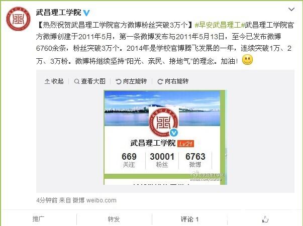Collapse the image with 收起
Screen dimensions: 303x226
click(54, 81)
